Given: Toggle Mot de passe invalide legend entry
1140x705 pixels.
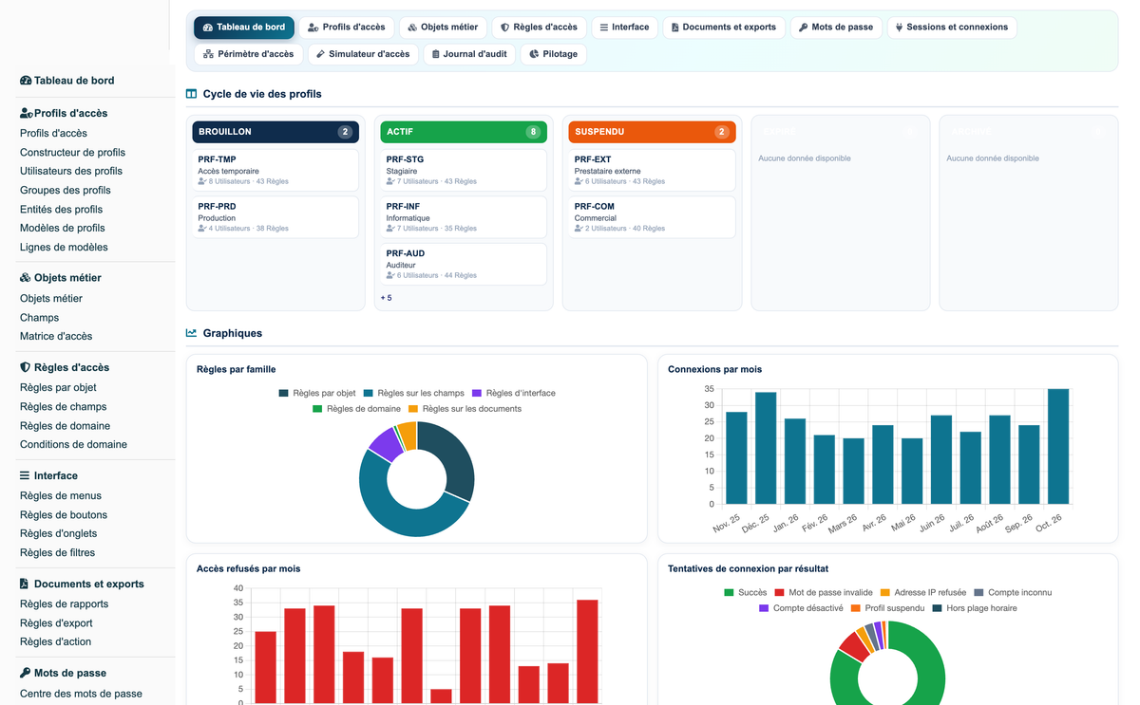Looking at the screenshot, I should coord(824,592).
